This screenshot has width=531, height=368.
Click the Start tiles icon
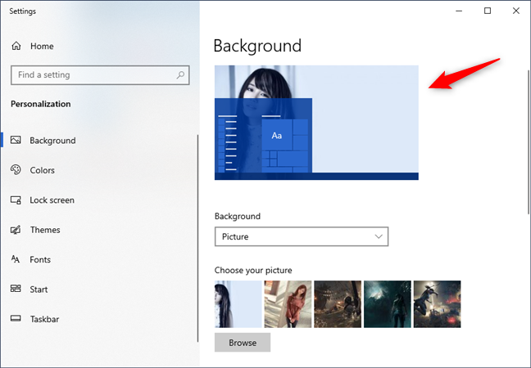tap(16, 289)
